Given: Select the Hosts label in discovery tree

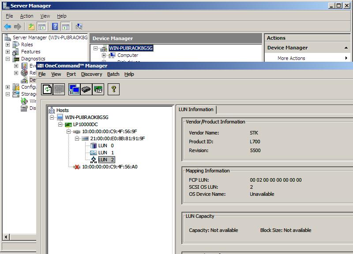Looking at the screenshot, I should pyautogui.click(x=62, y=110).
